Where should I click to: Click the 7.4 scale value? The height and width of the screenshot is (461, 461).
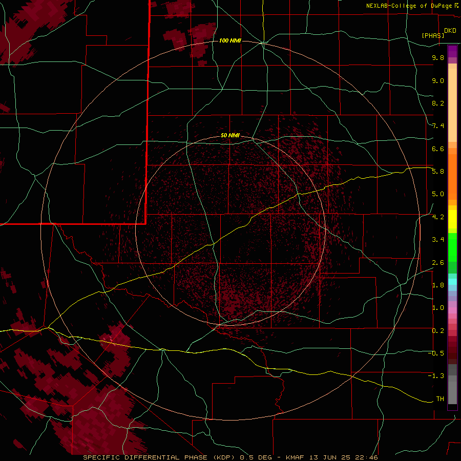(x=438, y=126)
